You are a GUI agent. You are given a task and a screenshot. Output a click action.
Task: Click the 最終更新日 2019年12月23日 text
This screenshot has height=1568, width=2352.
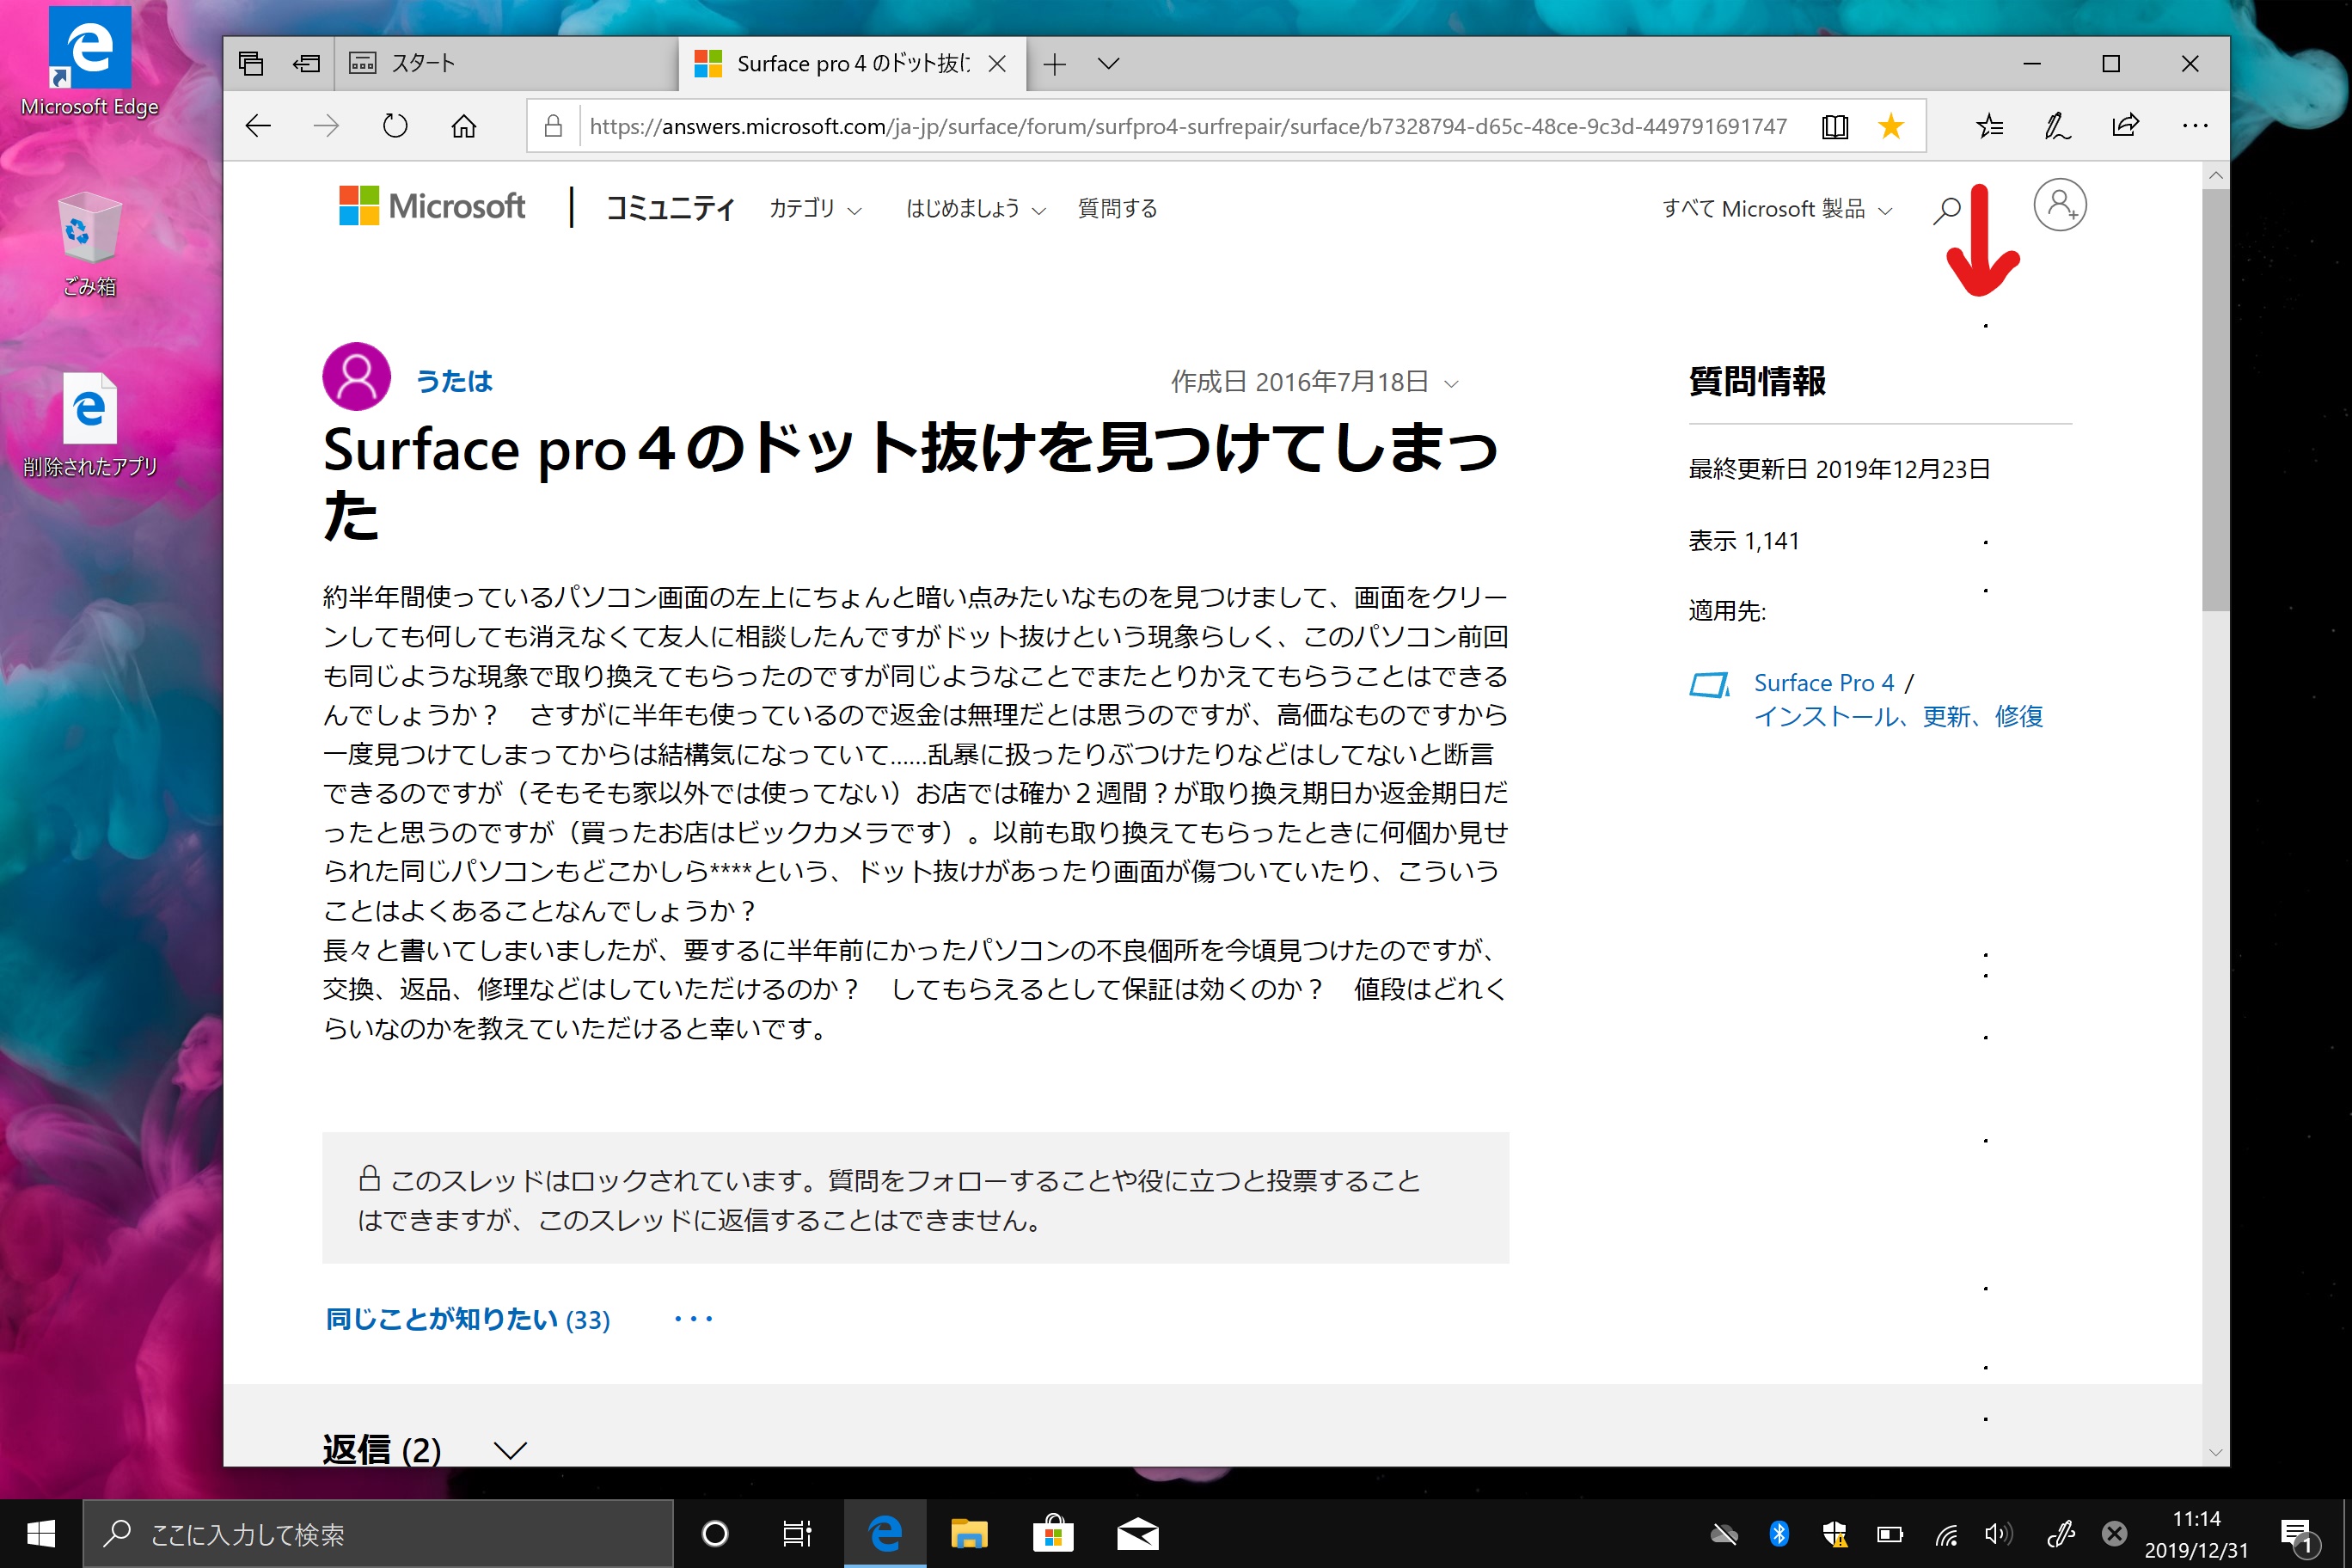[1839, 469]
